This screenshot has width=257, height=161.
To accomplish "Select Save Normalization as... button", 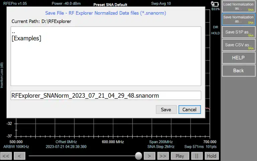I will (238, 19).
